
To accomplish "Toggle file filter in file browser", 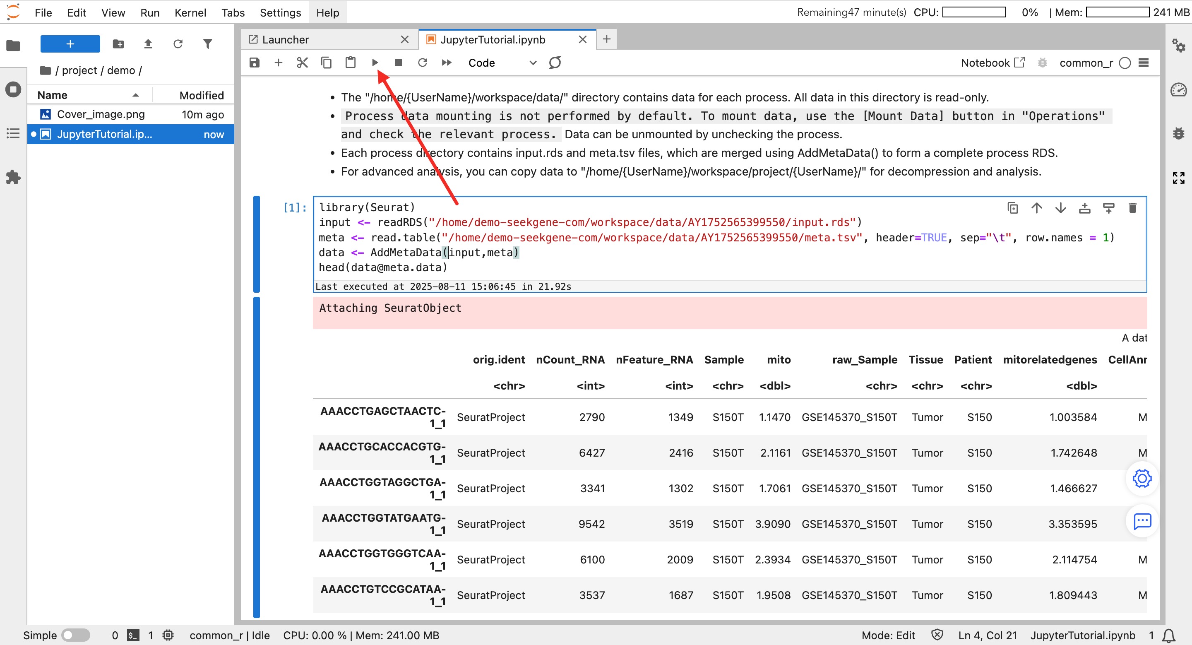I will [208, 44].
